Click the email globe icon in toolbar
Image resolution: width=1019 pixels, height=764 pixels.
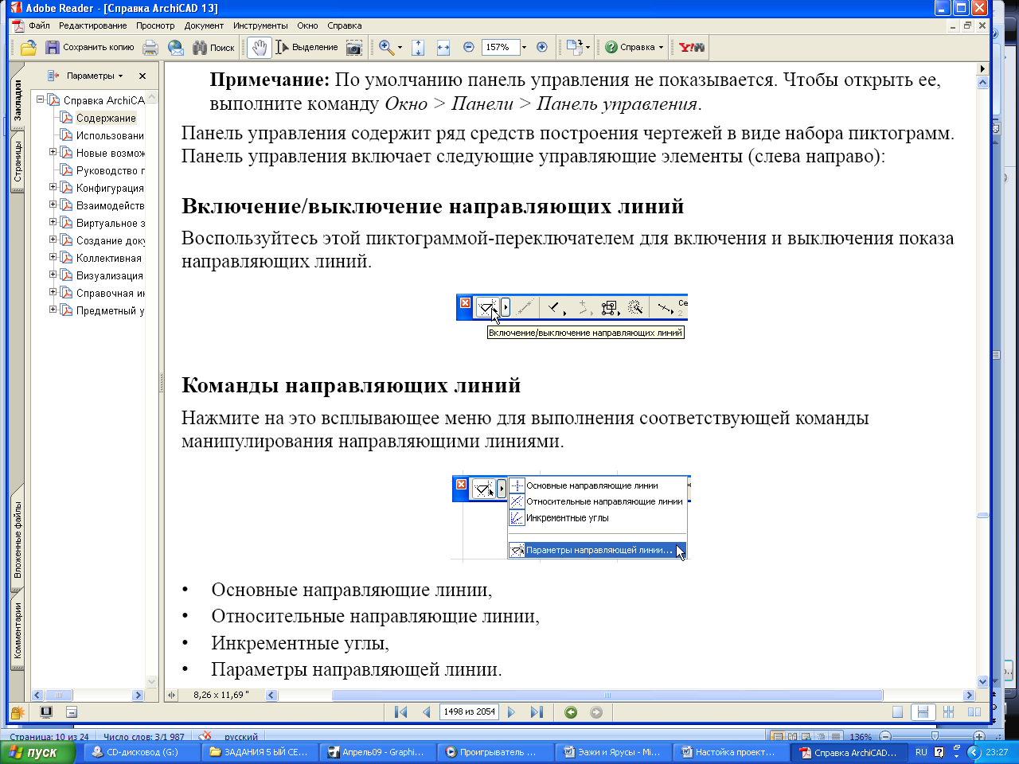[x=176, y=48]
